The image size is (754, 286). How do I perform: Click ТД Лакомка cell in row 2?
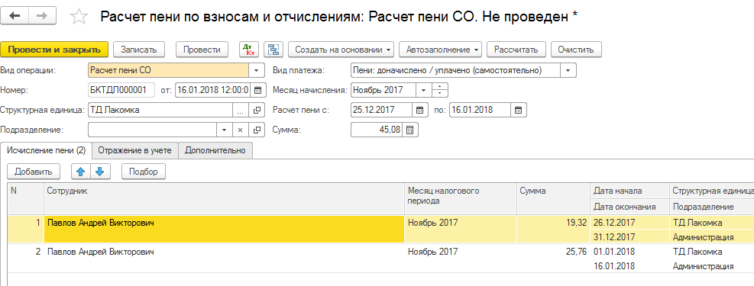tap(712, 252)
